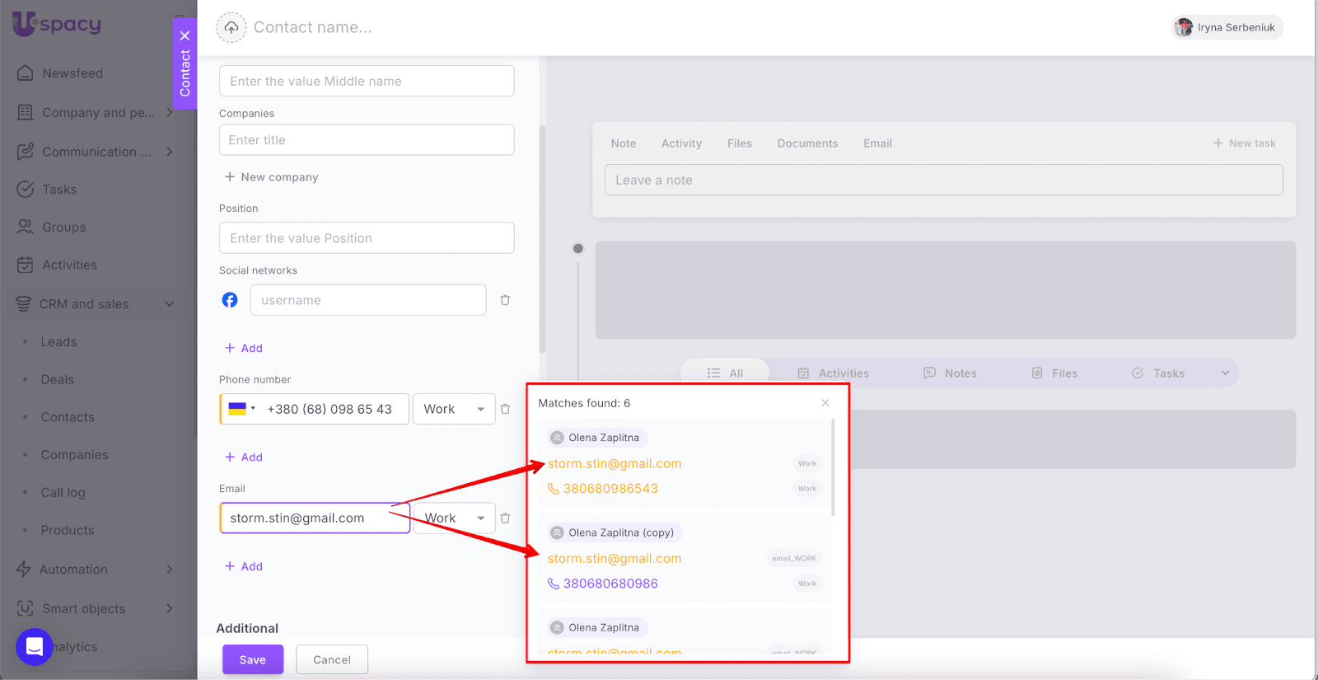1318x680 pixels.
Task: Close the Contact side panel tab
Action: pyautogui.click(x=185, y=35)
